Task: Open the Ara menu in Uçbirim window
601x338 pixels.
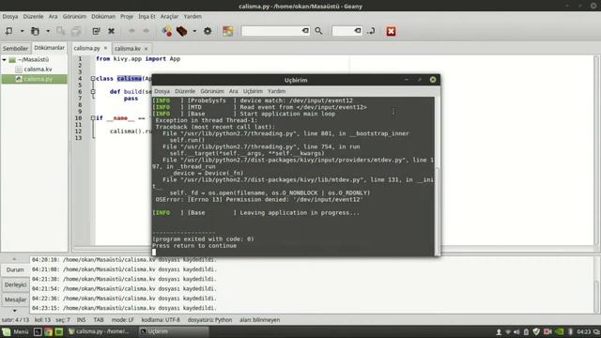Action: click(x=234, y=91)
